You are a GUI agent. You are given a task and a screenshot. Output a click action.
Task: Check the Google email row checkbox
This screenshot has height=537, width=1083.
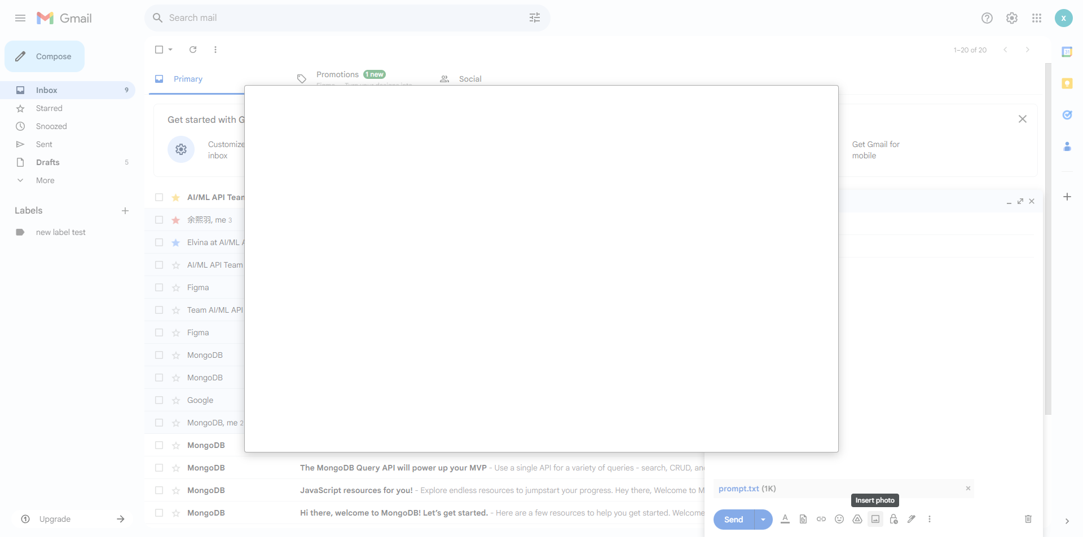pyautogui.click(x=159, y=400)
